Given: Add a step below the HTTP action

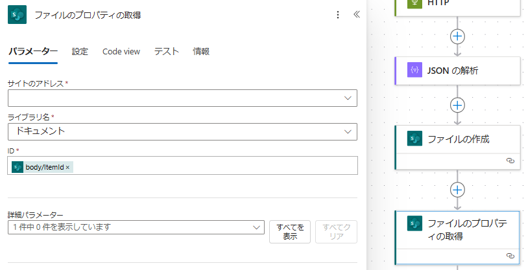Looking at the screenshot, I should pyautogui.click(x=457, y=36).
